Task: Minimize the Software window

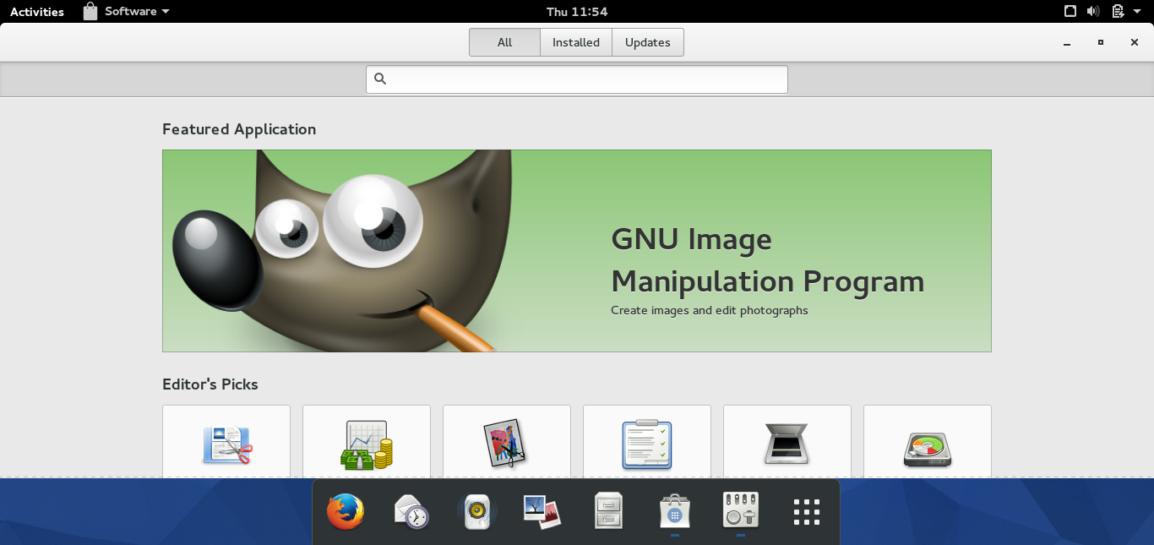Action: point(1067,42)
